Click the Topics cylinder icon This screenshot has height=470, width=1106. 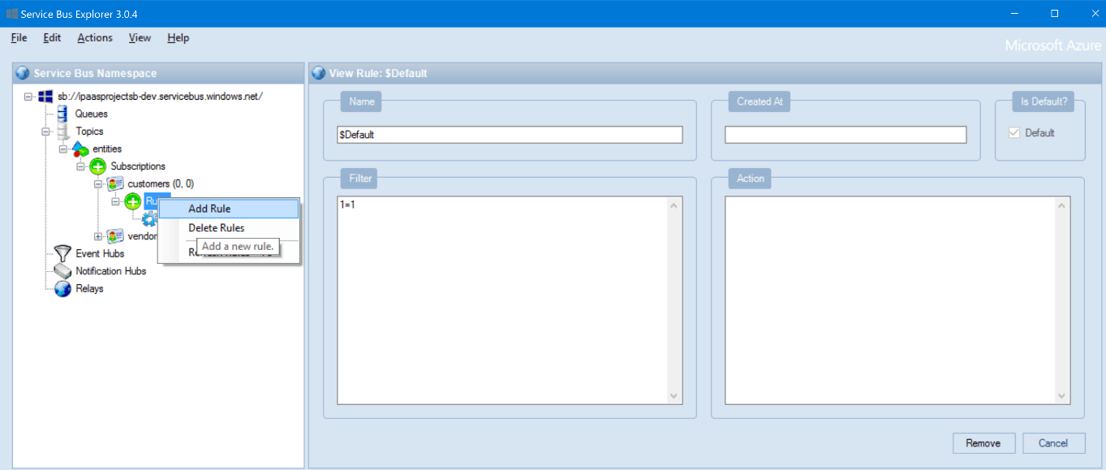point(62,132)
